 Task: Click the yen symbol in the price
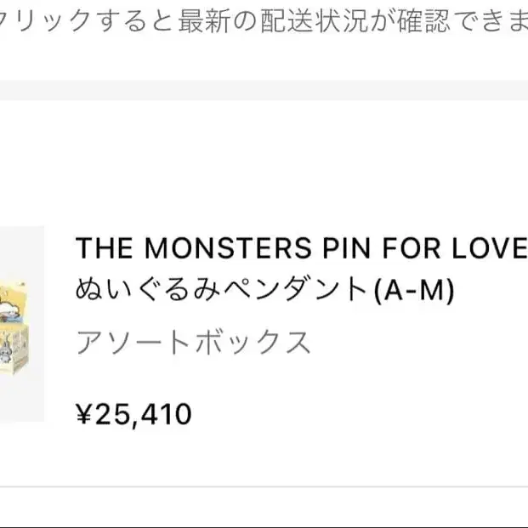[x=83, y=415]
